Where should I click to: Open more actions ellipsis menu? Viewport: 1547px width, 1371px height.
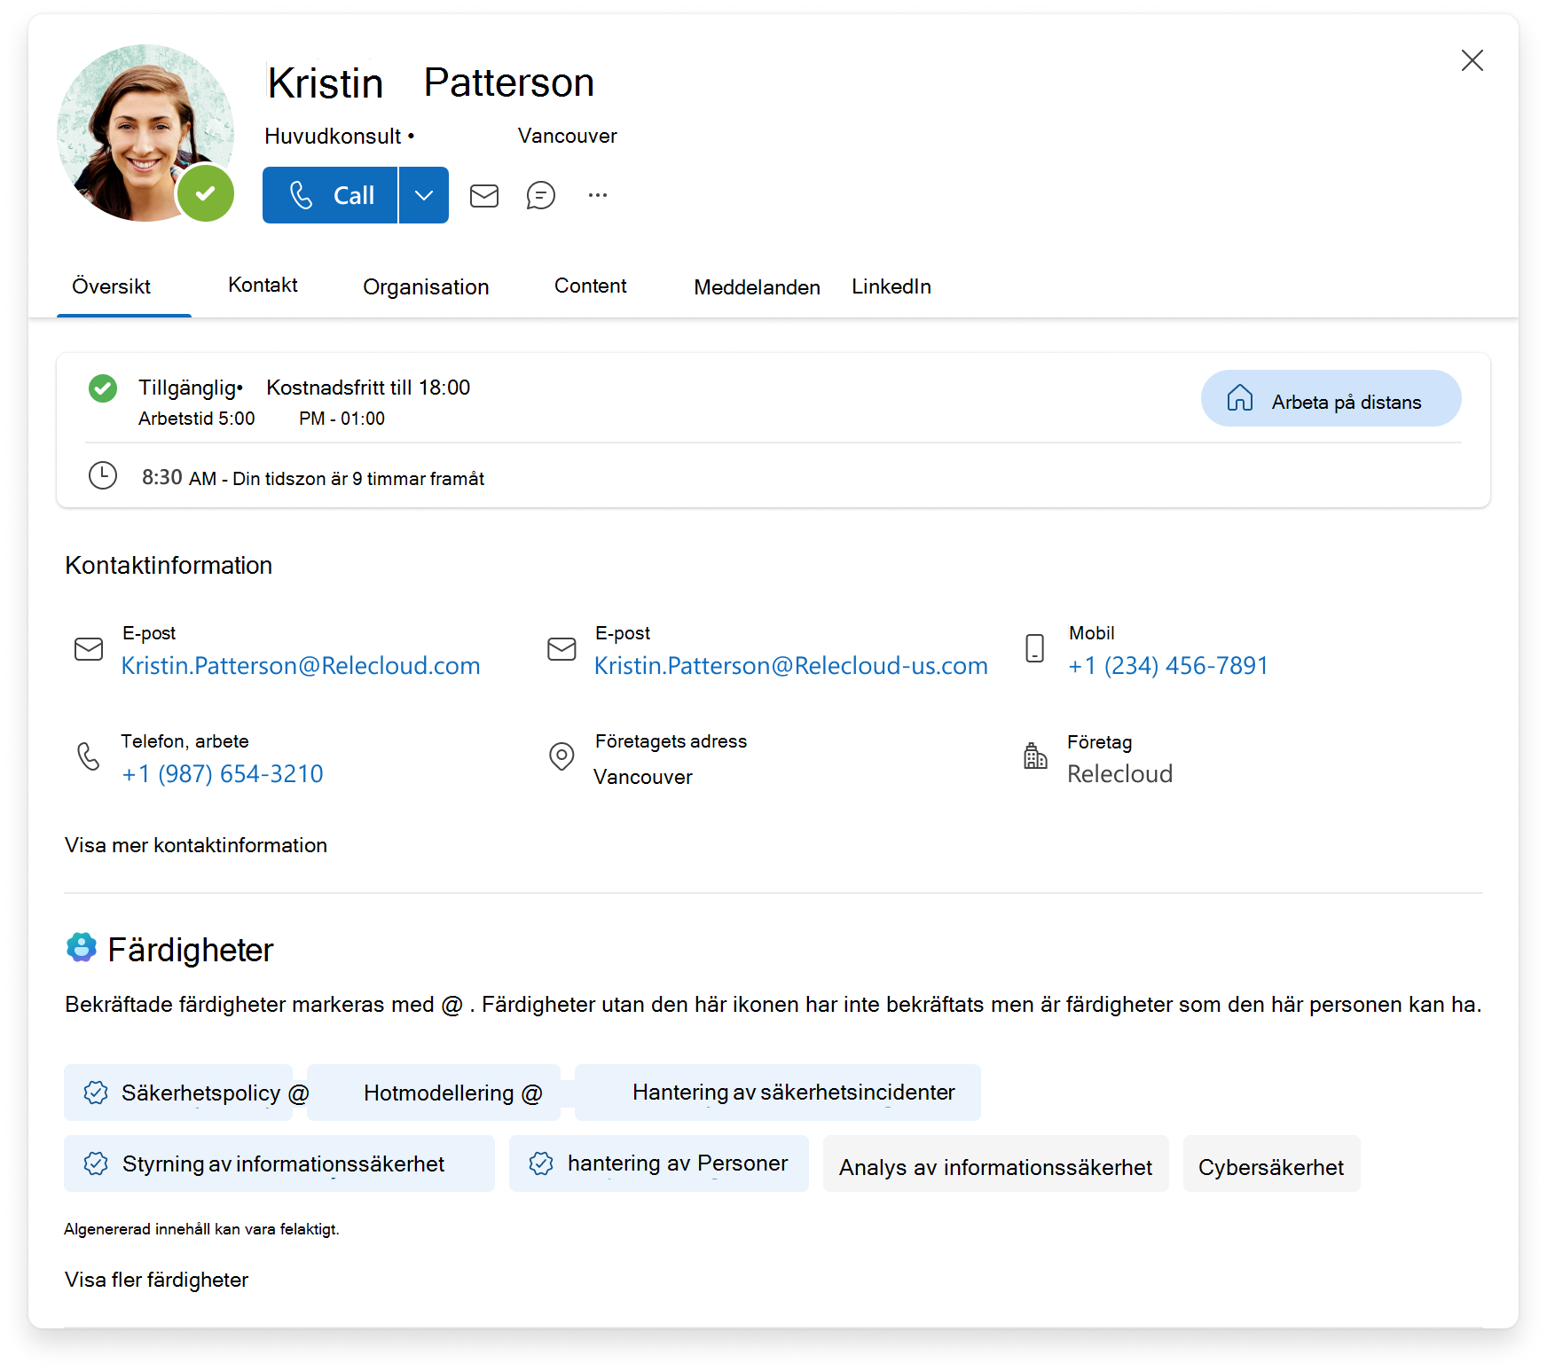point(598,195)
